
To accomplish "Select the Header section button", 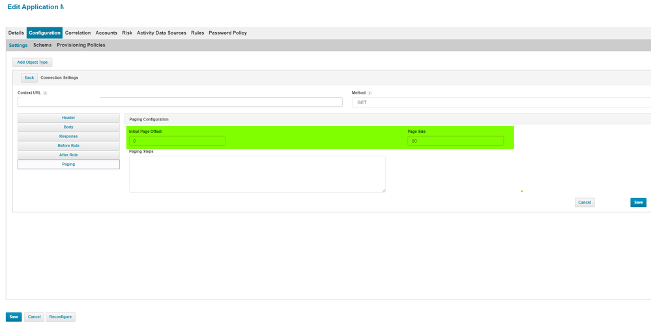I will pyautogui.click(x=68, y=118).
